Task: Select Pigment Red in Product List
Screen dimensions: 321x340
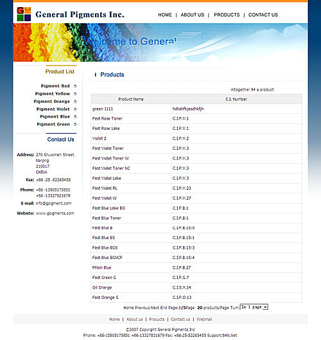Action: pos(55,86)
